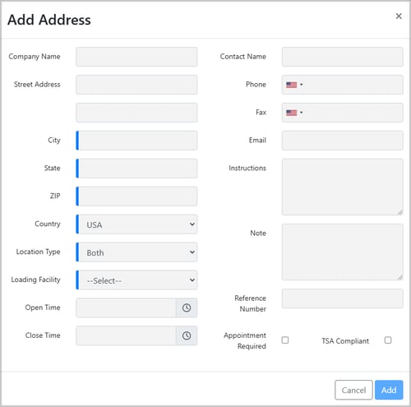411x407 pixels.
Task: Click the Note textarea resize handle
Action: [400, 277]
